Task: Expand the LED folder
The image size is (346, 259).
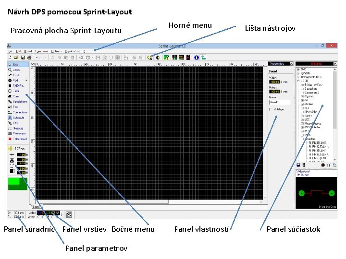Action: pyautogui.click(x=303, y=119)
